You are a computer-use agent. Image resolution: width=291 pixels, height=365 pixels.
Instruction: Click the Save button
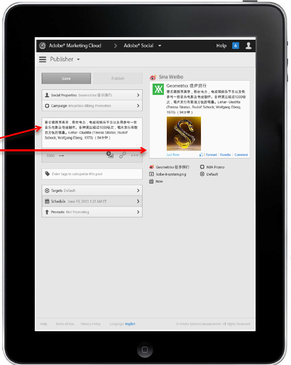(66, 79)
